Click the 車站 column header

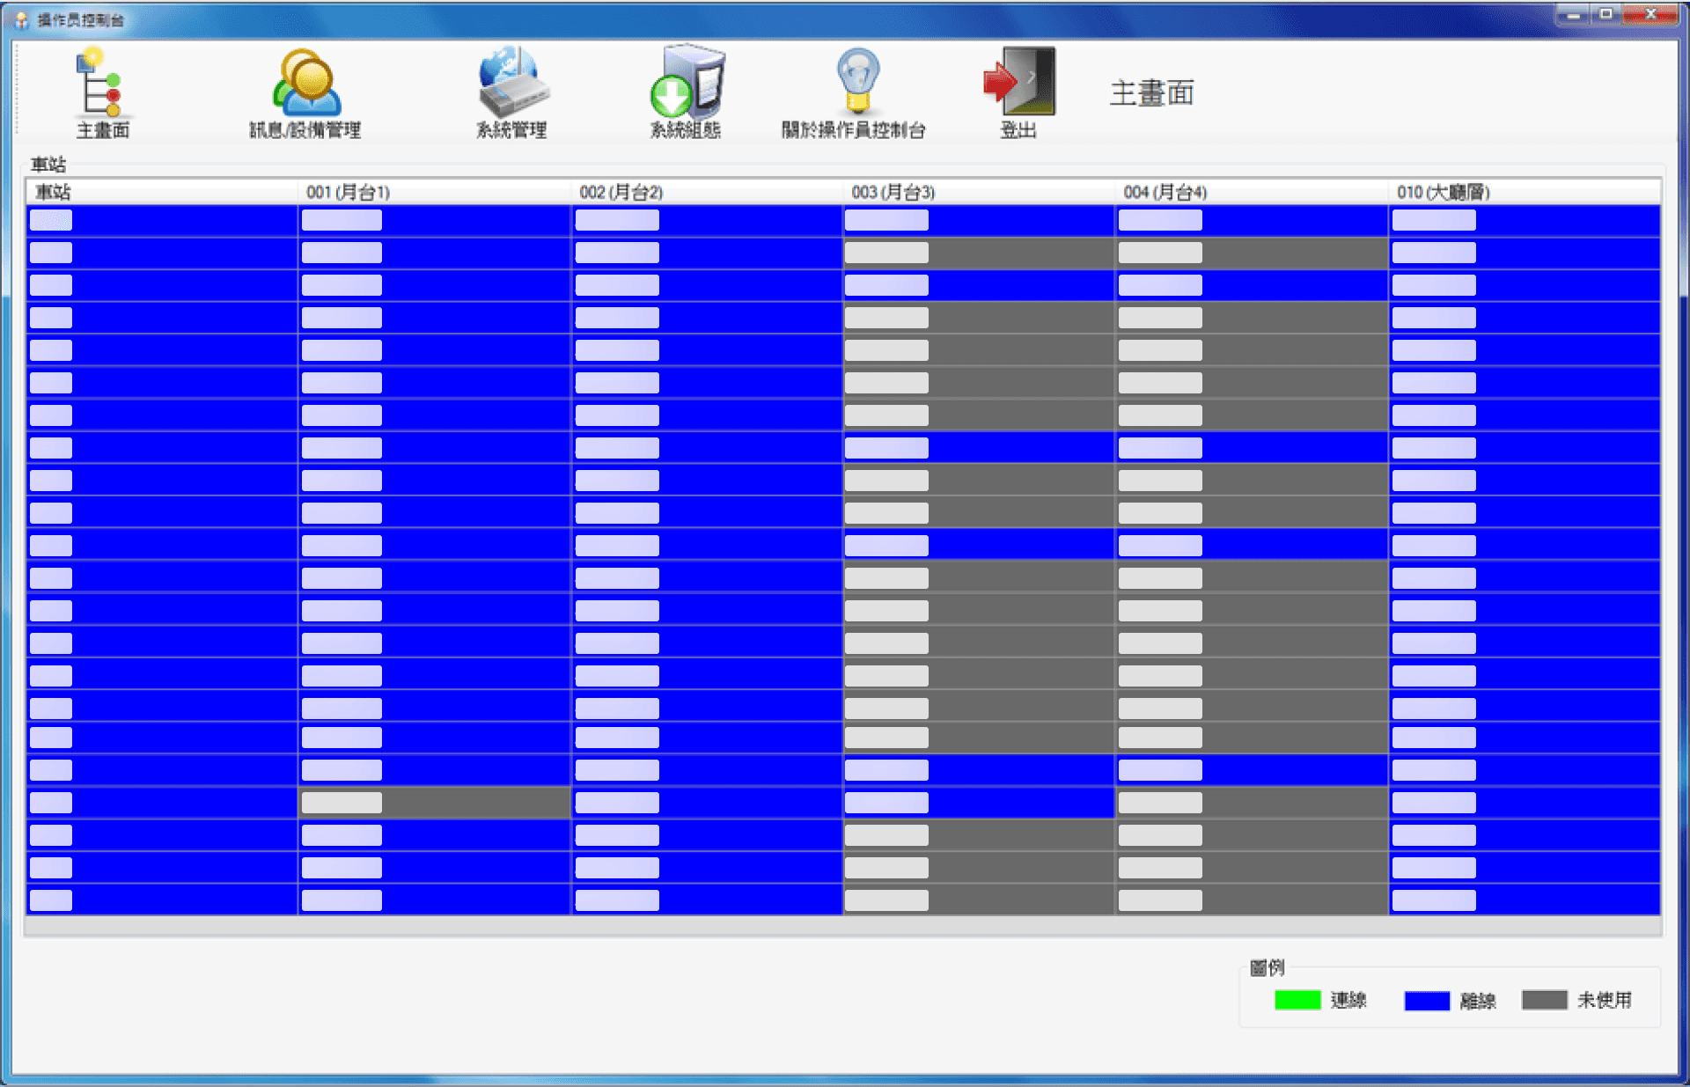[x=53, y=192]
